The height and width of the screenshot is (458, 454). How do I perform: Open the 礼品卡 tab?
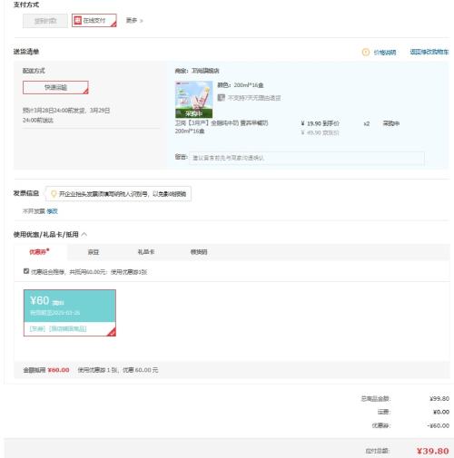(146, 252)
